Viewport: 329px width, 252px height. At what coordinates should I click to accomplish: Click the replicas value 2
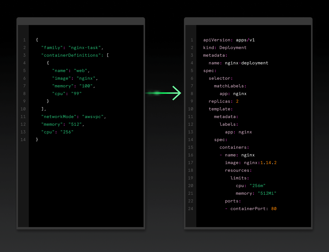[237, 101]
